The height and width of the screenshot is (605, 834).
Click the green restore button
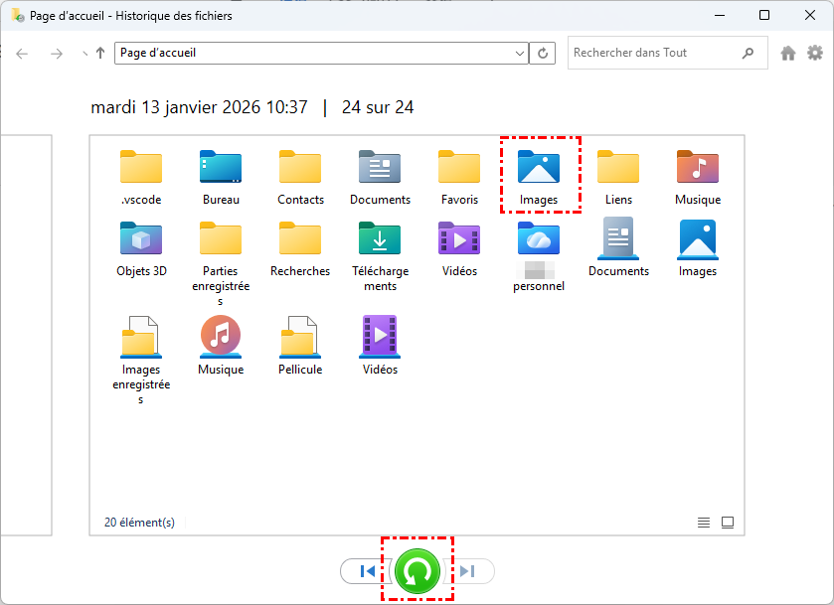click(417, 571)
